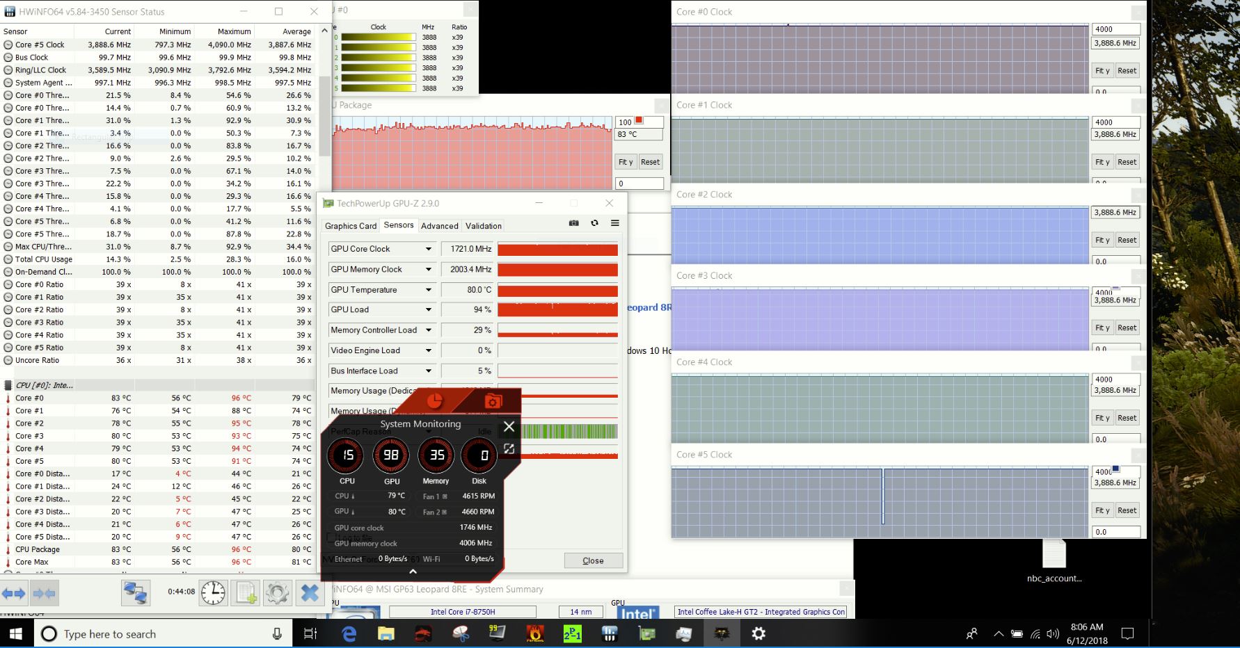Click Reset in Core #0 Clock graph
This screenshot has width=1240, height=648.
(x=1127, y=71)
